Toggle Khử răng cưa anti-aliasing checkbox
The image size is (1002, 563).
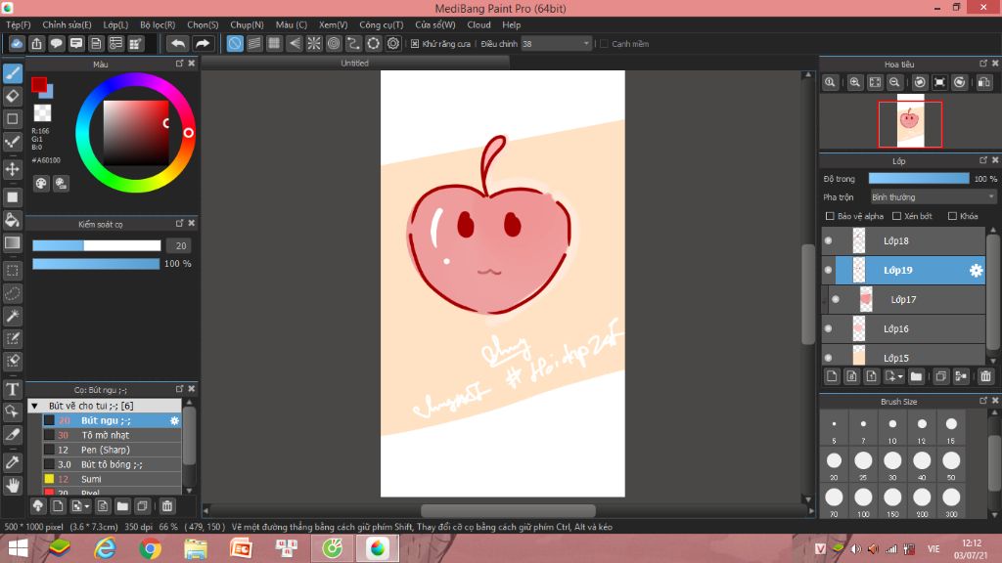[415, 44]
